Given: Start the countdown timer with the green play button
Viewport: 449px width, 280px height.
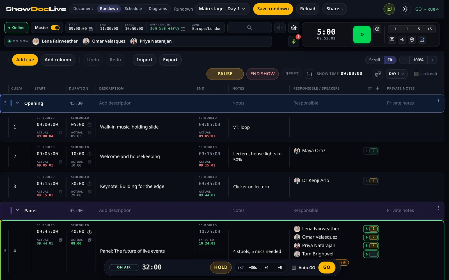Looking at the screenshot, I should (362, 34).
